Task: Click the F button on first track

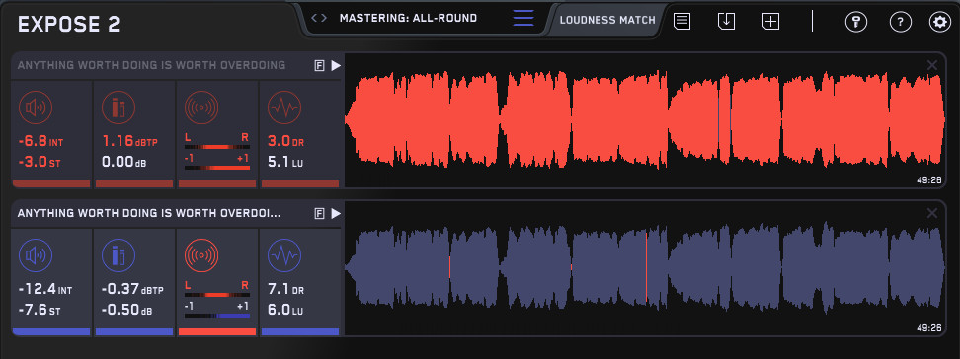Action: [319, 65]
